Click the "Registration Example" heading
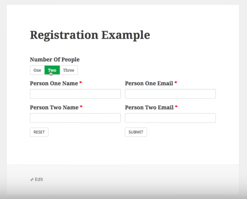Image resolution: width=247 pixels, height=199 pixels. tap(90, 35)
